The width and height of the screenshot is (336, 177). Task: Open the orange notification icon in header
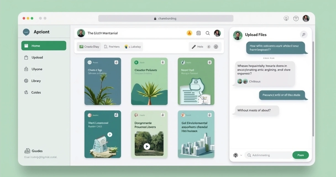pyautogui.click(x=189, y=33)
